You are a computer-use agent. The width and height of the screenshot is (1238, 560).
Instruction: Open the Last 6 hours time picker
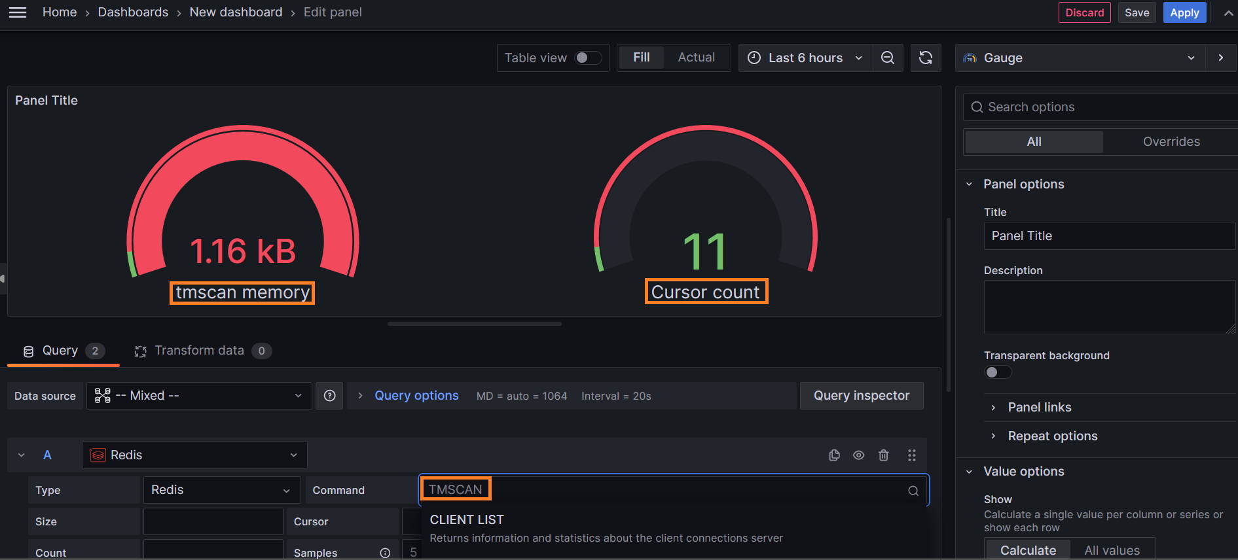[805, 58]
